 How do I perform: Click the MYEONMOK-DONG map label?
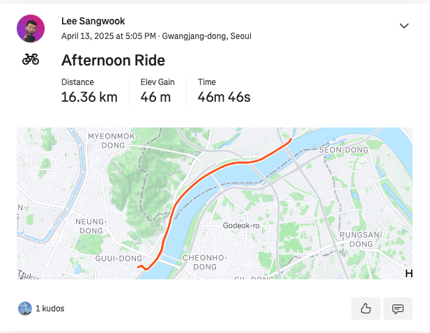point(113,141)
